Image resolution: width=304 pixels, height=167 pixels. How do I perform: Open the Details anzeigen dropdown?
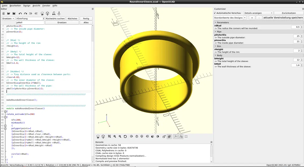(258, 13)
